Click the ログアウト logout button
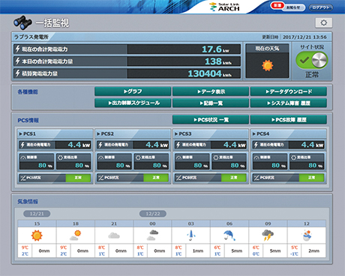345x276 pixels. pos(321,7)
